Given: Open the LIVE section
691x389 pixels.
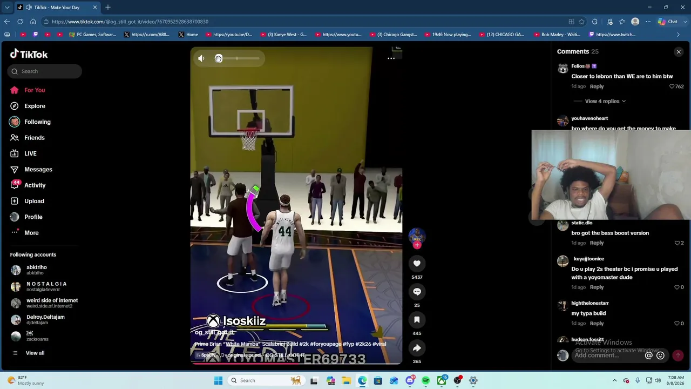Looking at the screenshot, I should point(23,153).
